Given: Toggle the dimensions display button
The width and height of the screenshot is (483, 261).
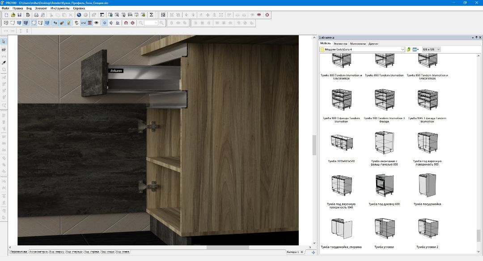Looking at the screenshot, I should (83, 23).
